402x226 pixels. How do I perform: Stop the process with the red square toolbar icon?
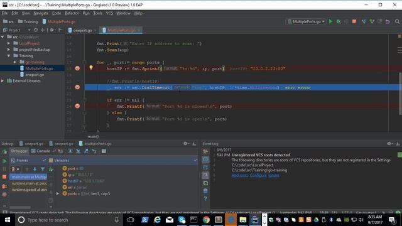coord(354,21)
